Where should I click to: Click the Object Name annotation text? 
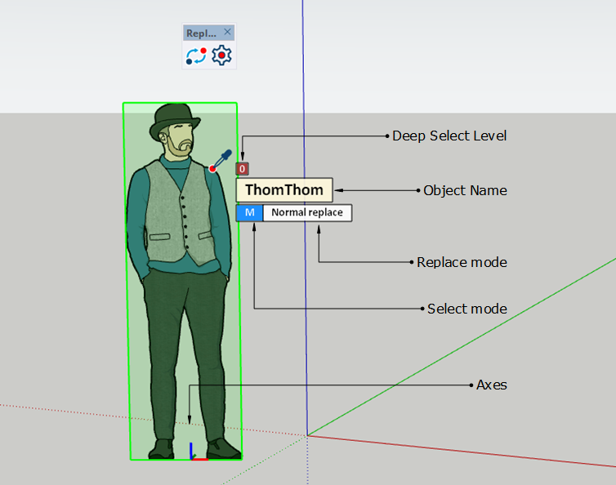tap(465, 190)
